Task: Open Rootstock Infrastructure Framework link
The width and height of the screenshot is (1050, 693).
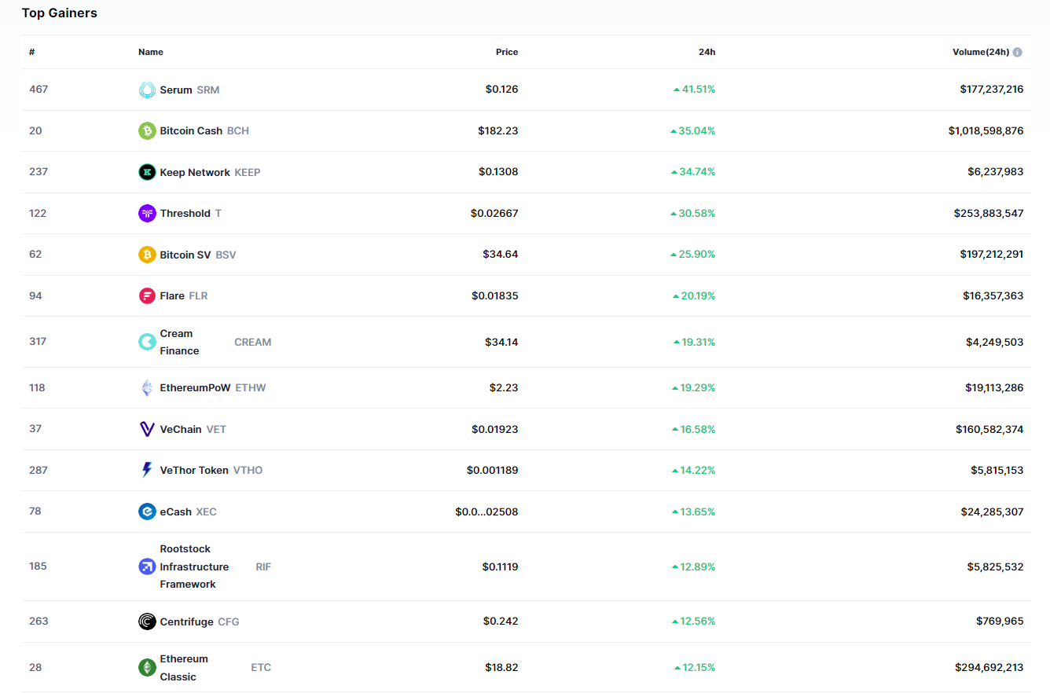Action: coord(194,566)
